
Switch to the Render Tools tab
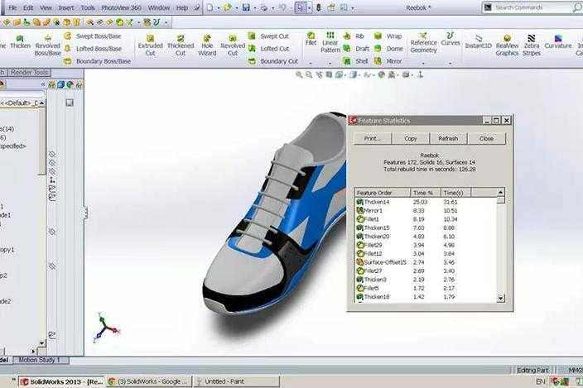coord(29,73)
